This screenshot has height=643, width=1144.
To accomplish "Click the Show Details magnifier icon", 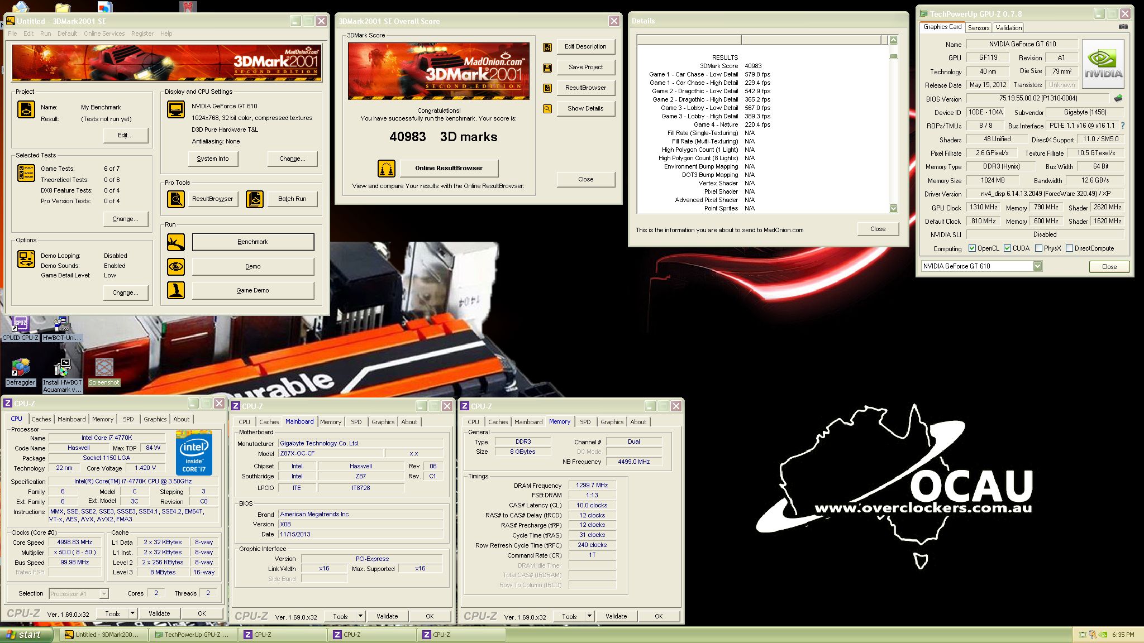I will 547,109.
